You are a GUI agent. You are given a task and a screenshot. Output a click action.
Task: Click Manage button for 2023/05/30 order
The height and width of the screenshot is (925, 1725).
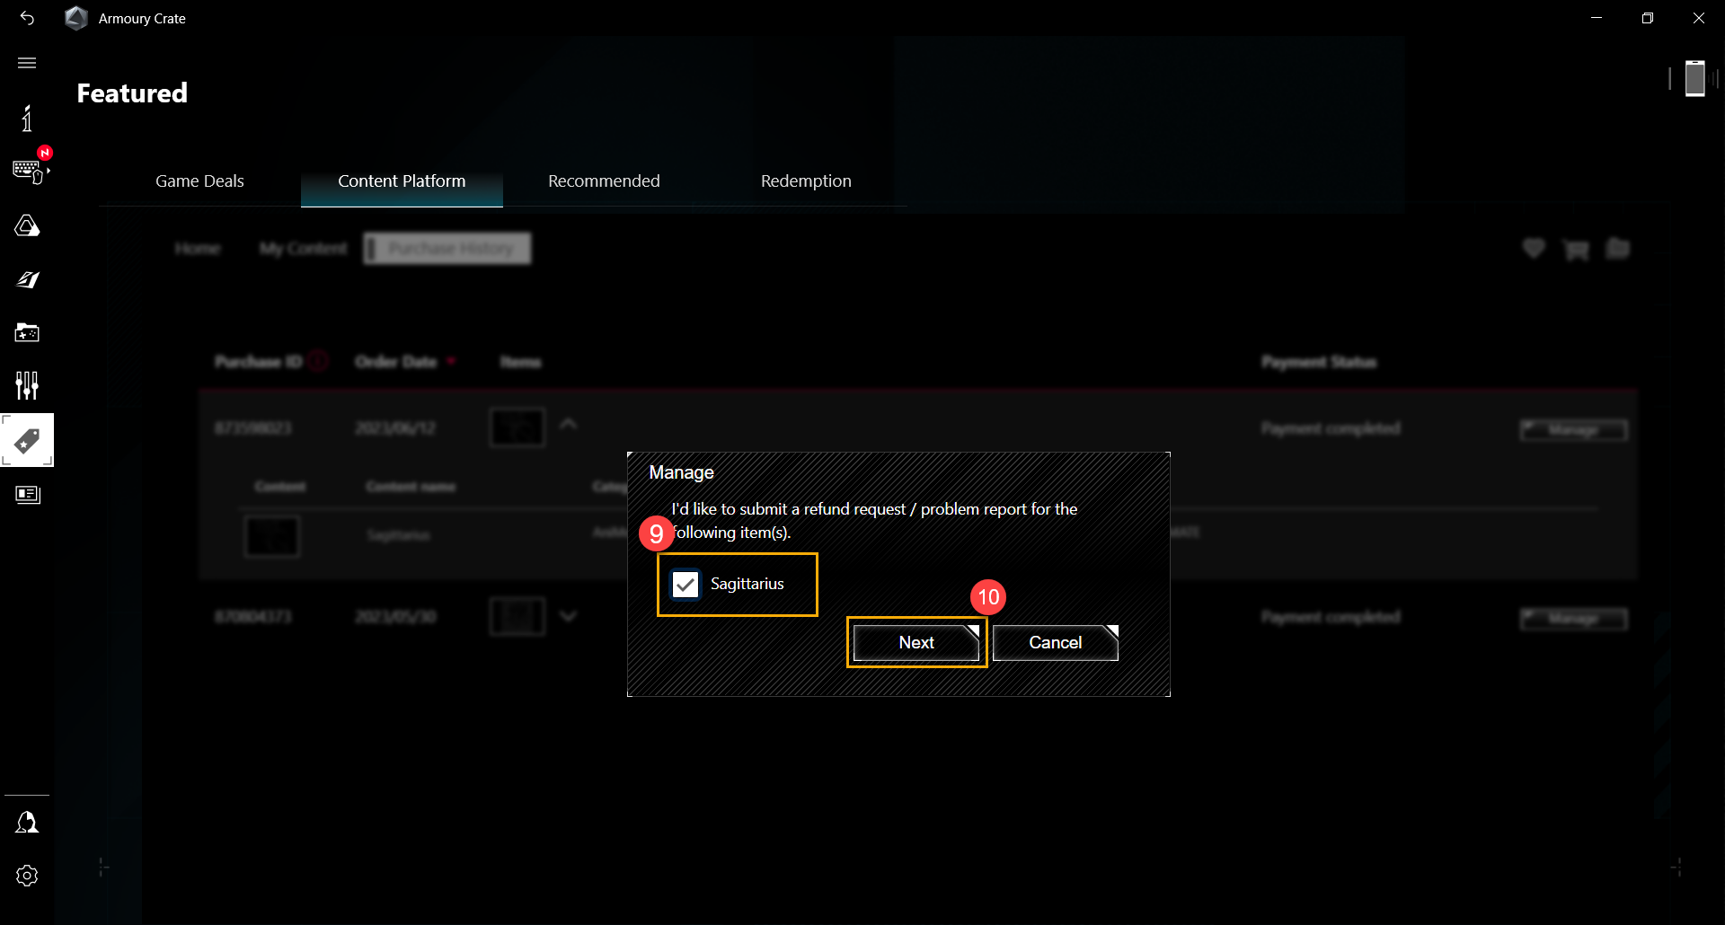coord(1573,619)
